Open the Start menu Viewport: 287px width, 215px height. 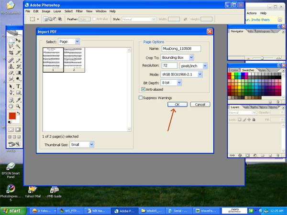13,211
